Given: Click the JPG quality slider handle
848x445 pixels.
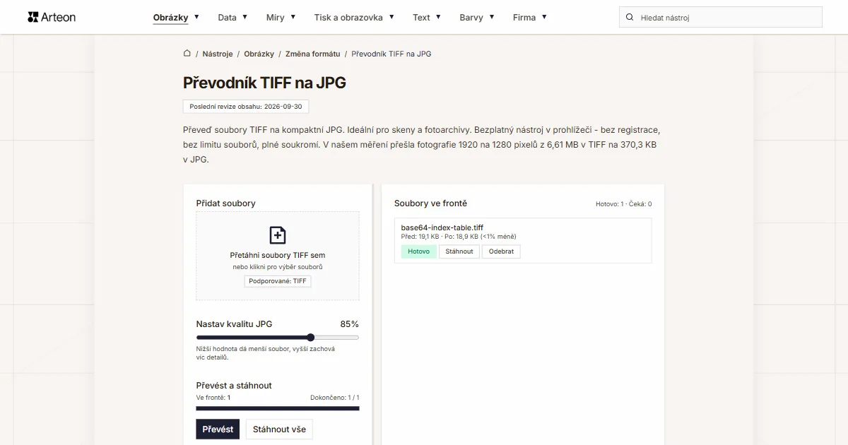Looking at the screenshot, I should click(x=310, y=338).
